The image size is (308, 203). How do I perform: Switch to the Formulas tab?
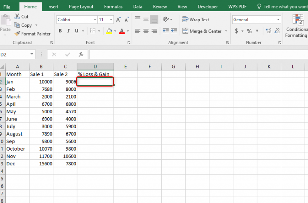tap(113, 7)
